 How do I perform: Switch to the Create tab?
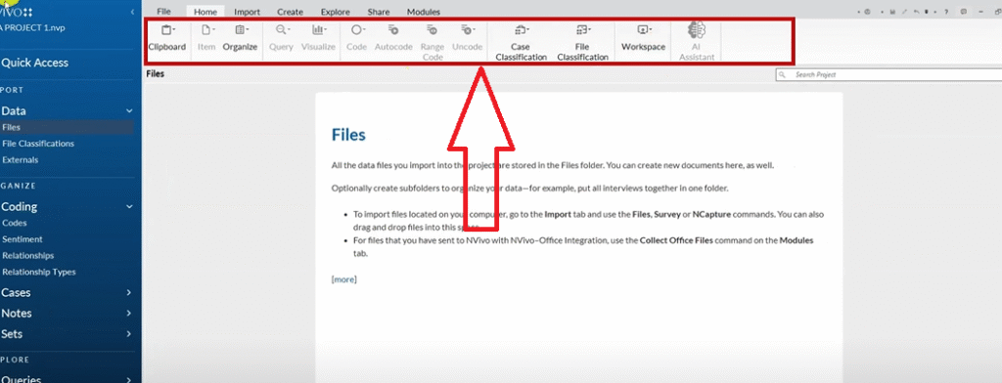pyautogui.click(x=290, y=12)
